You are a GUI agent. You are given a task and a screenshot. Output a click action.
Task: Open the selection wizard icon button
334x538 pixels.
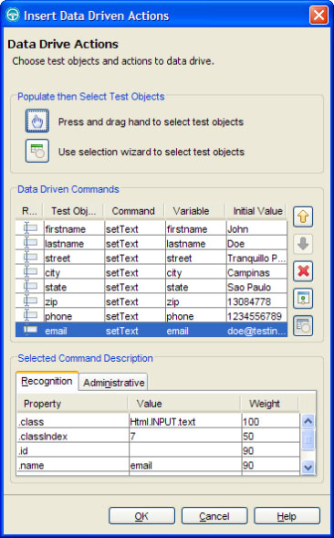37,151
